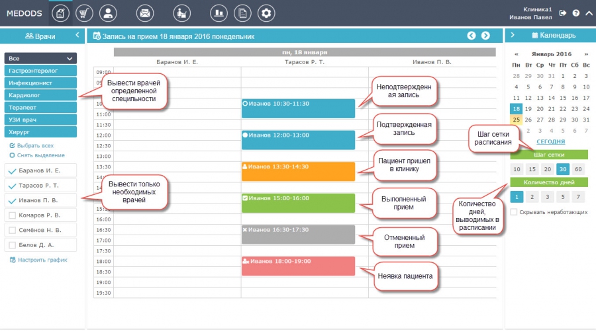This screenshot has height=331, width=596.
Task: Open the appointment clipboard icon in top bar
Action: [60, 14]
